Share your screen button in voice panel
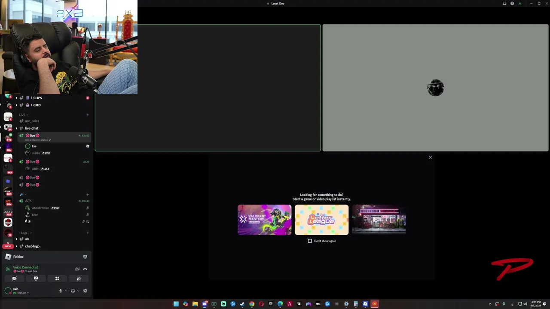The image size is (550, 309). tap(36, 279)
